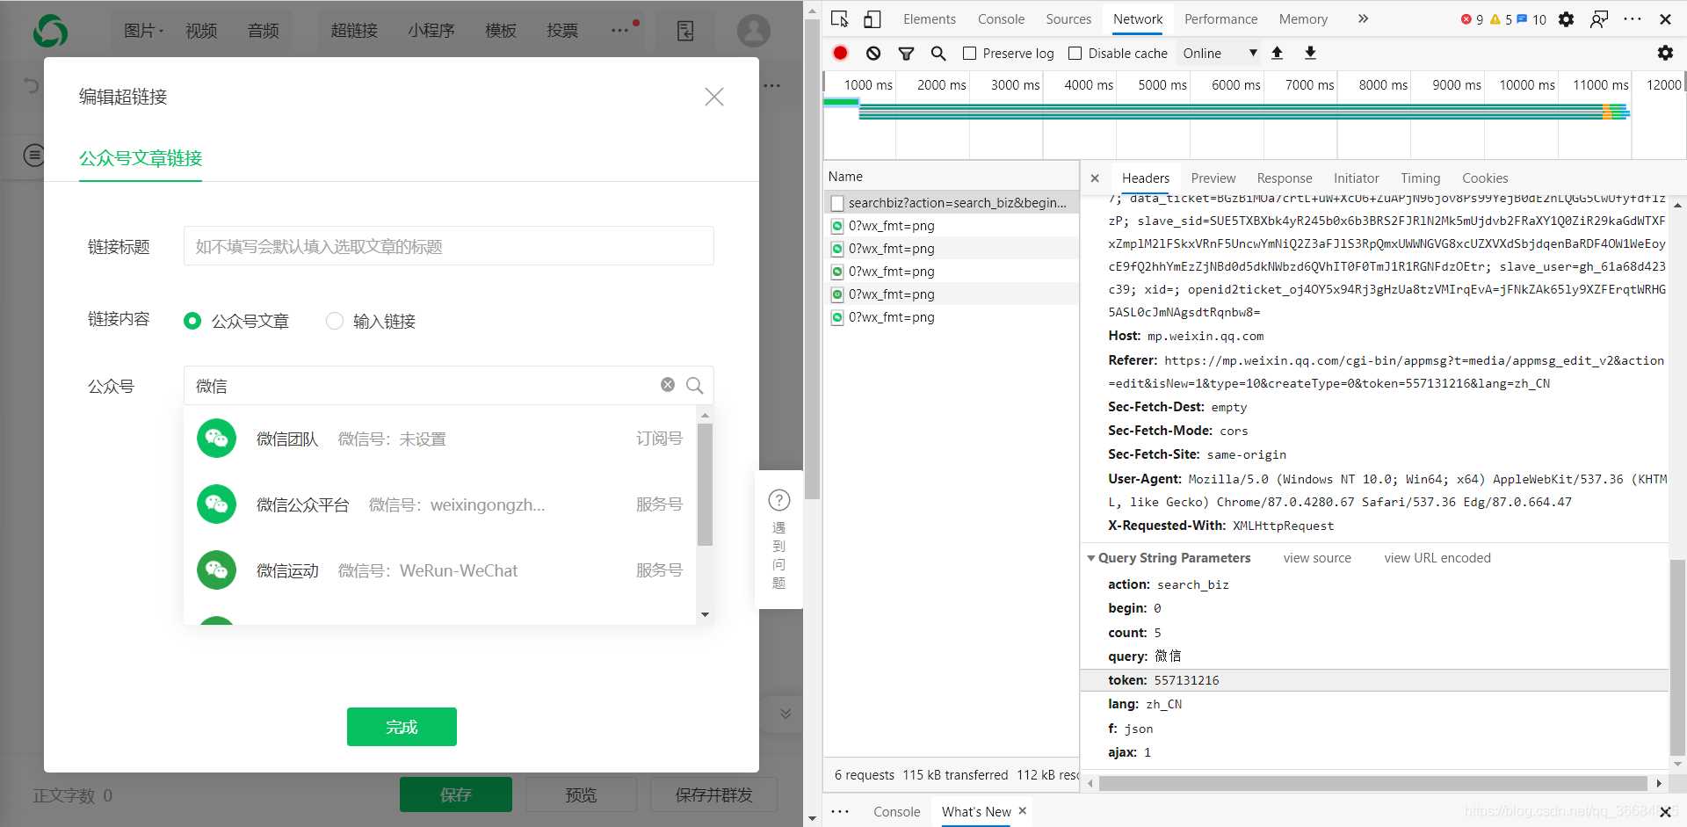1687x827 pixels.
Task: Open the Online throttling dropdown
Action: click(x=1220, y=54)
